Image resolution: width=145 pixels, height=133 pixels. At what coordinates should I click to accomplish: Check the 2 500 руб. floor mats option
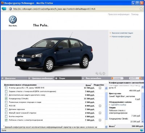coord(6,102)
